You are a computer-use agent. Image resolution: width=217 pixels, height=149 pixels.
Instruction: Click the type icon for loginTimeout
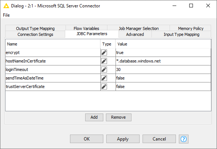pyautogui.click(x=104, y=70)
